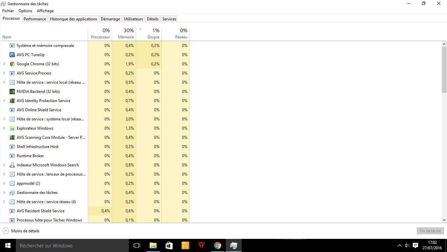The width and height of the screenshot is (447, 252).
Task: Select the Processus hôte pour Tâches Windows row
Action: (x=95, y=220)
